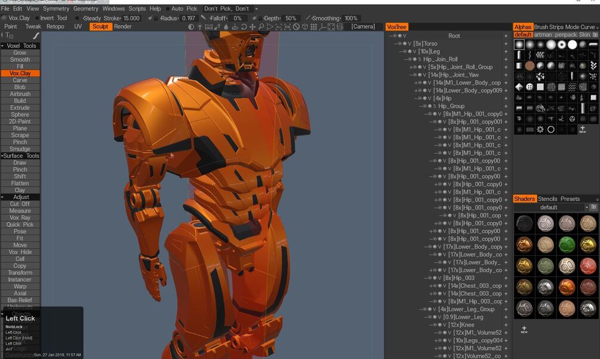Switch to the penpack alpha folder tab
Screen dimensions: 600x359
pyautogui.click(x=566, y=35)
